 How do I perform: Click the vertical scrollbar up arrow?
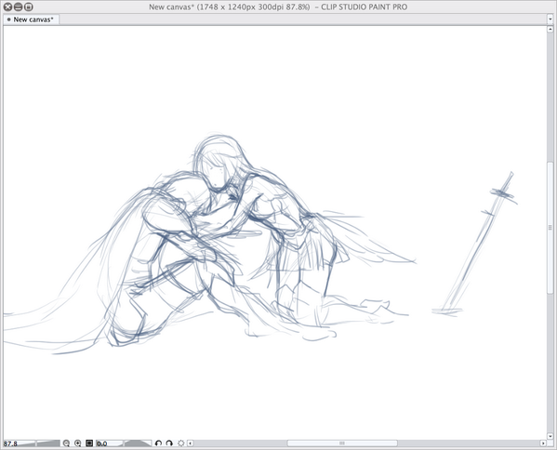[x=550, y=29]
